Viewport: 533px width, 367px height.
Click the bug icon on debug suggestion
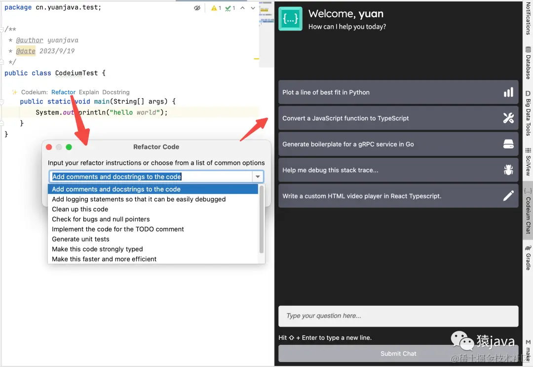tap(508, 170)
